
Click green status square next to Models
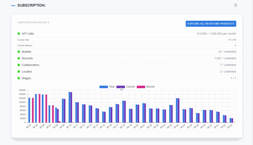pyautogui.click(x=19, y=52)
